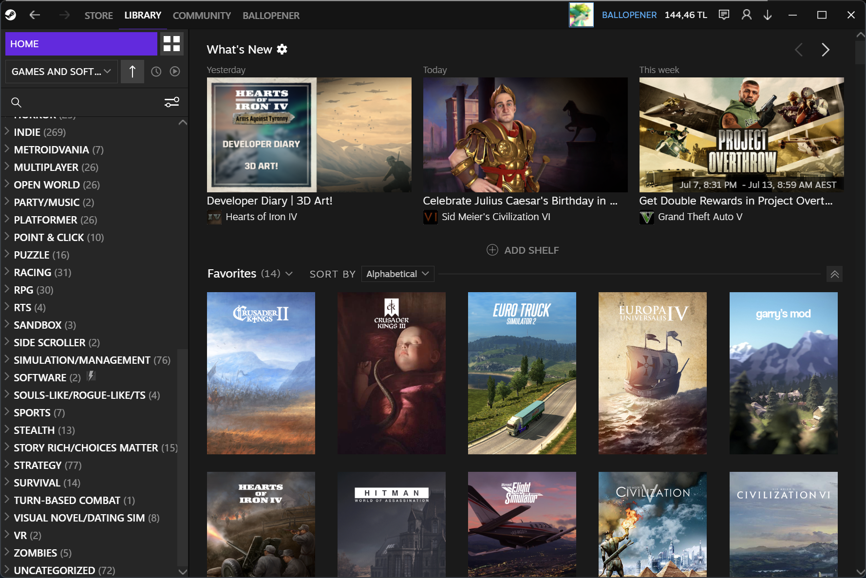Open Hearts of Iron IV news thumbnail
Viewport: 866px width, 578px height.
click(309, 135)
